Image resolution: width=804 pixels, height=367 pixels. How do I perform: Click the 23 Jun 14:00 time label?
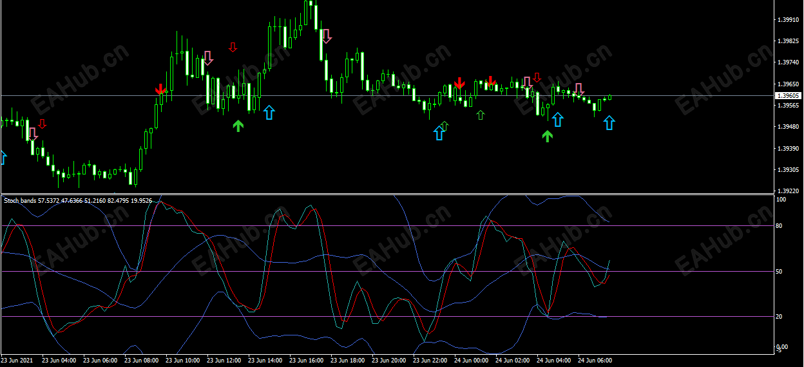pyautogui.click(x=265, y=361)
